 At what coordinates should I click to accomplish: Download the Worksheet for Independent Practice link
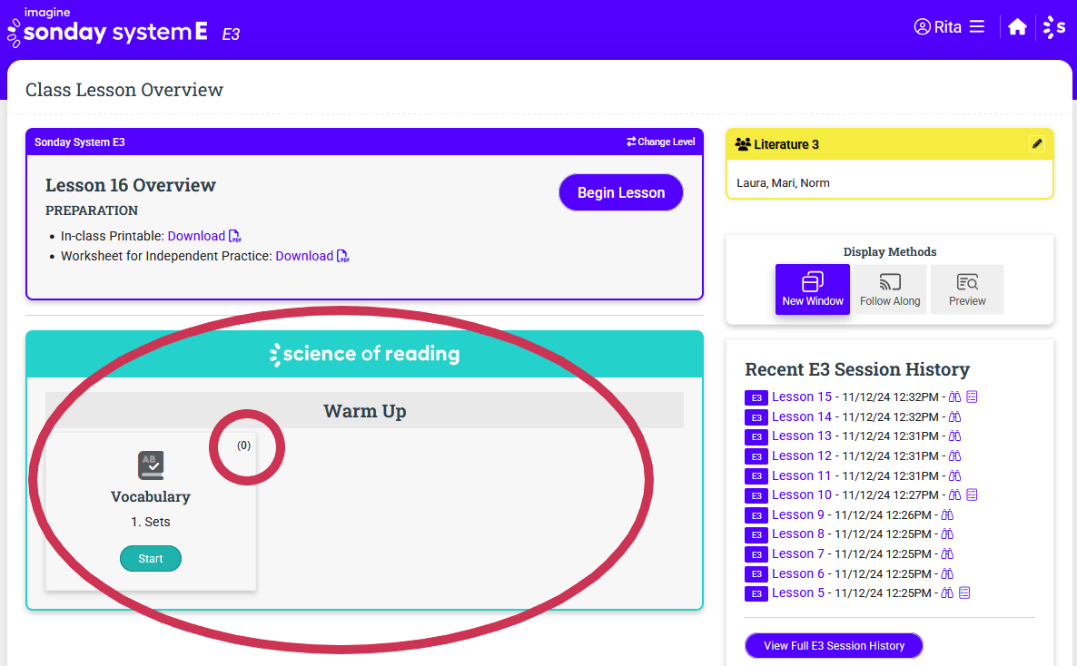[x=304, y=256]
